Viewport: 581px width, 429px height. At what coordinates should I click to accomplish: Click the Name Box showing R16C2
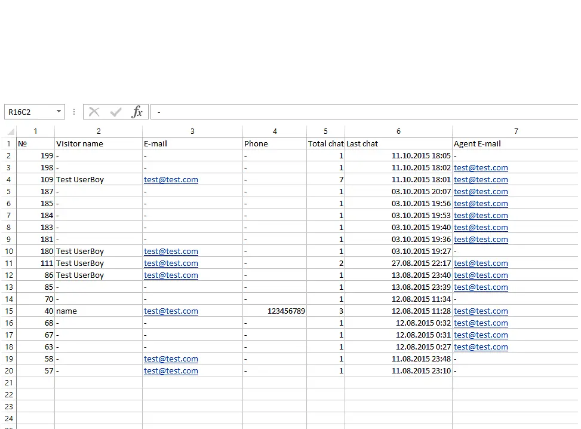click(29, 112)
